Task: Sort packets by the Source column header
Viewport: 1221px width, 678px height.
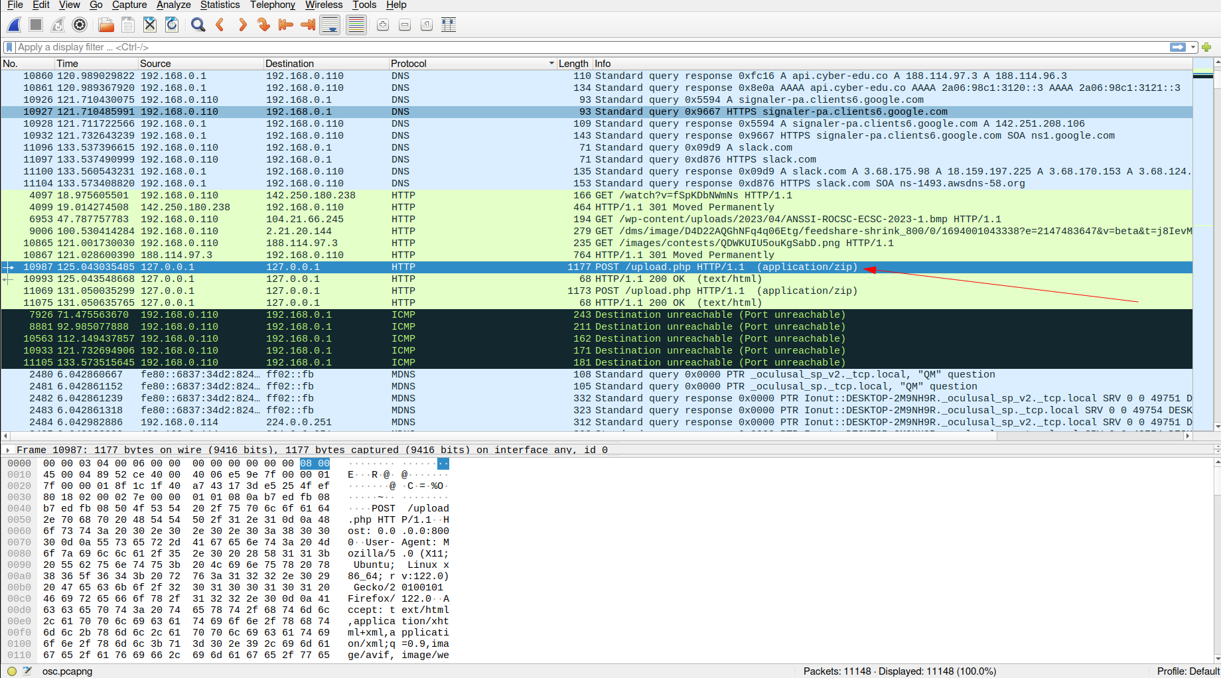Action: pyautogui.click(x=201, y=64)
